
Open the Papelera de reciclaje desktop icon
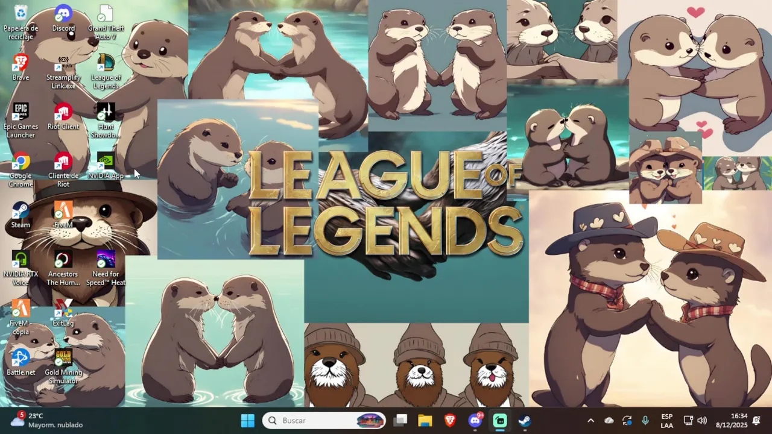point(21,23)
